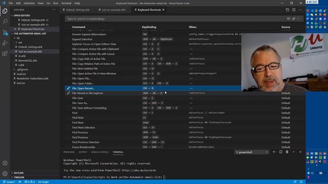Open the Selection menu

point(29,3)
